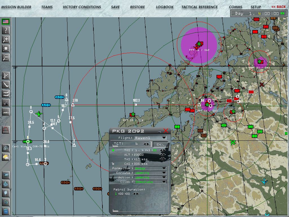
Task: Select the zoom out magnifier tool
Action: coord(6,57)
